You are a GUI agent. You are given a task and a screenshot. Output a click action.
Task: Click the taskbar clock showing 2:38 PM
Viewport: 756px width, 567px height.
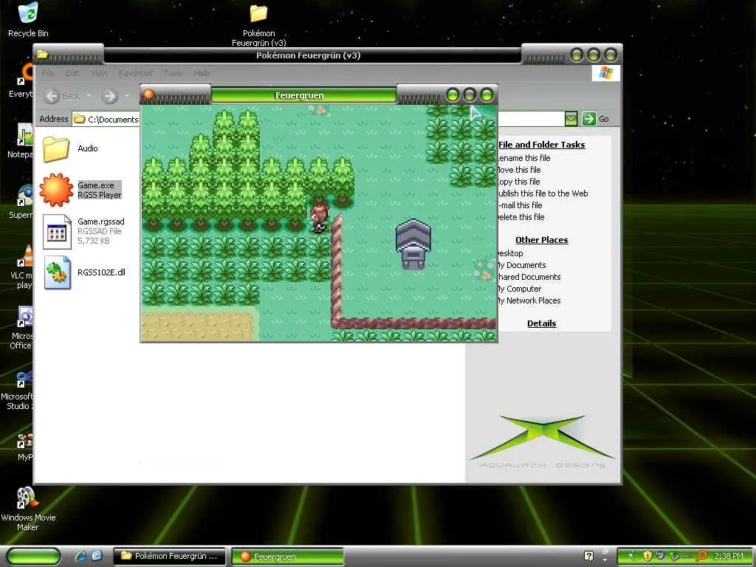(x=729, y=556)
